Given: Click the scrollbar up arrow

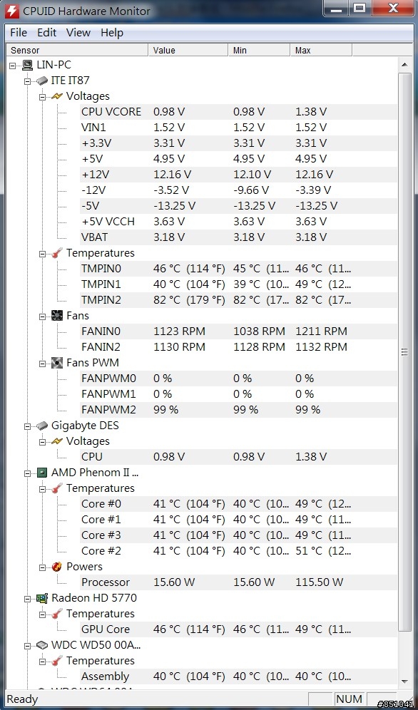Looking at the screenshot, I should (404, 65).
